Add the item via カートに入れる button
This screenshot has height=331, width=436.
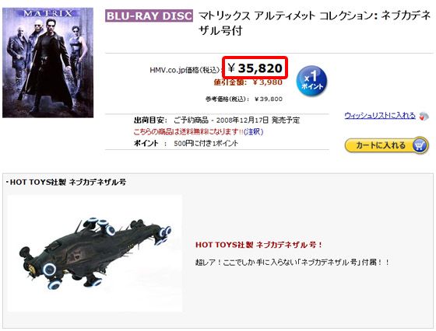pos(386,145)
